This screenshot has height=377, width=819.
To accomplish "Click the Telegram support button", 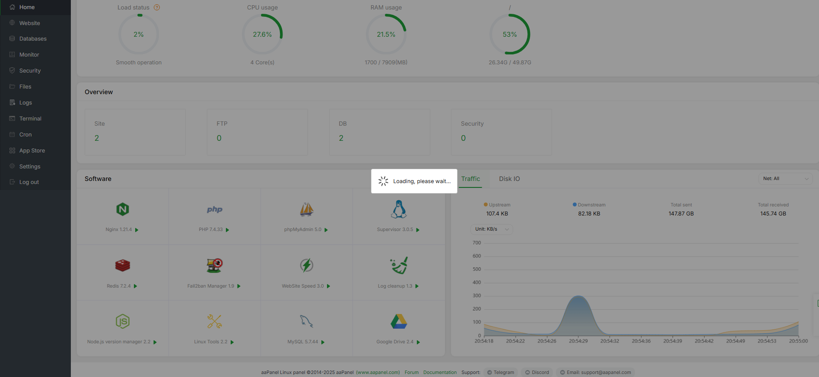I will tap(500, 372).
